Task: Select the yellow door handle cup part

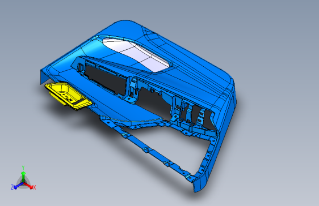Action: pyautogui.click(x=68, y=96)
